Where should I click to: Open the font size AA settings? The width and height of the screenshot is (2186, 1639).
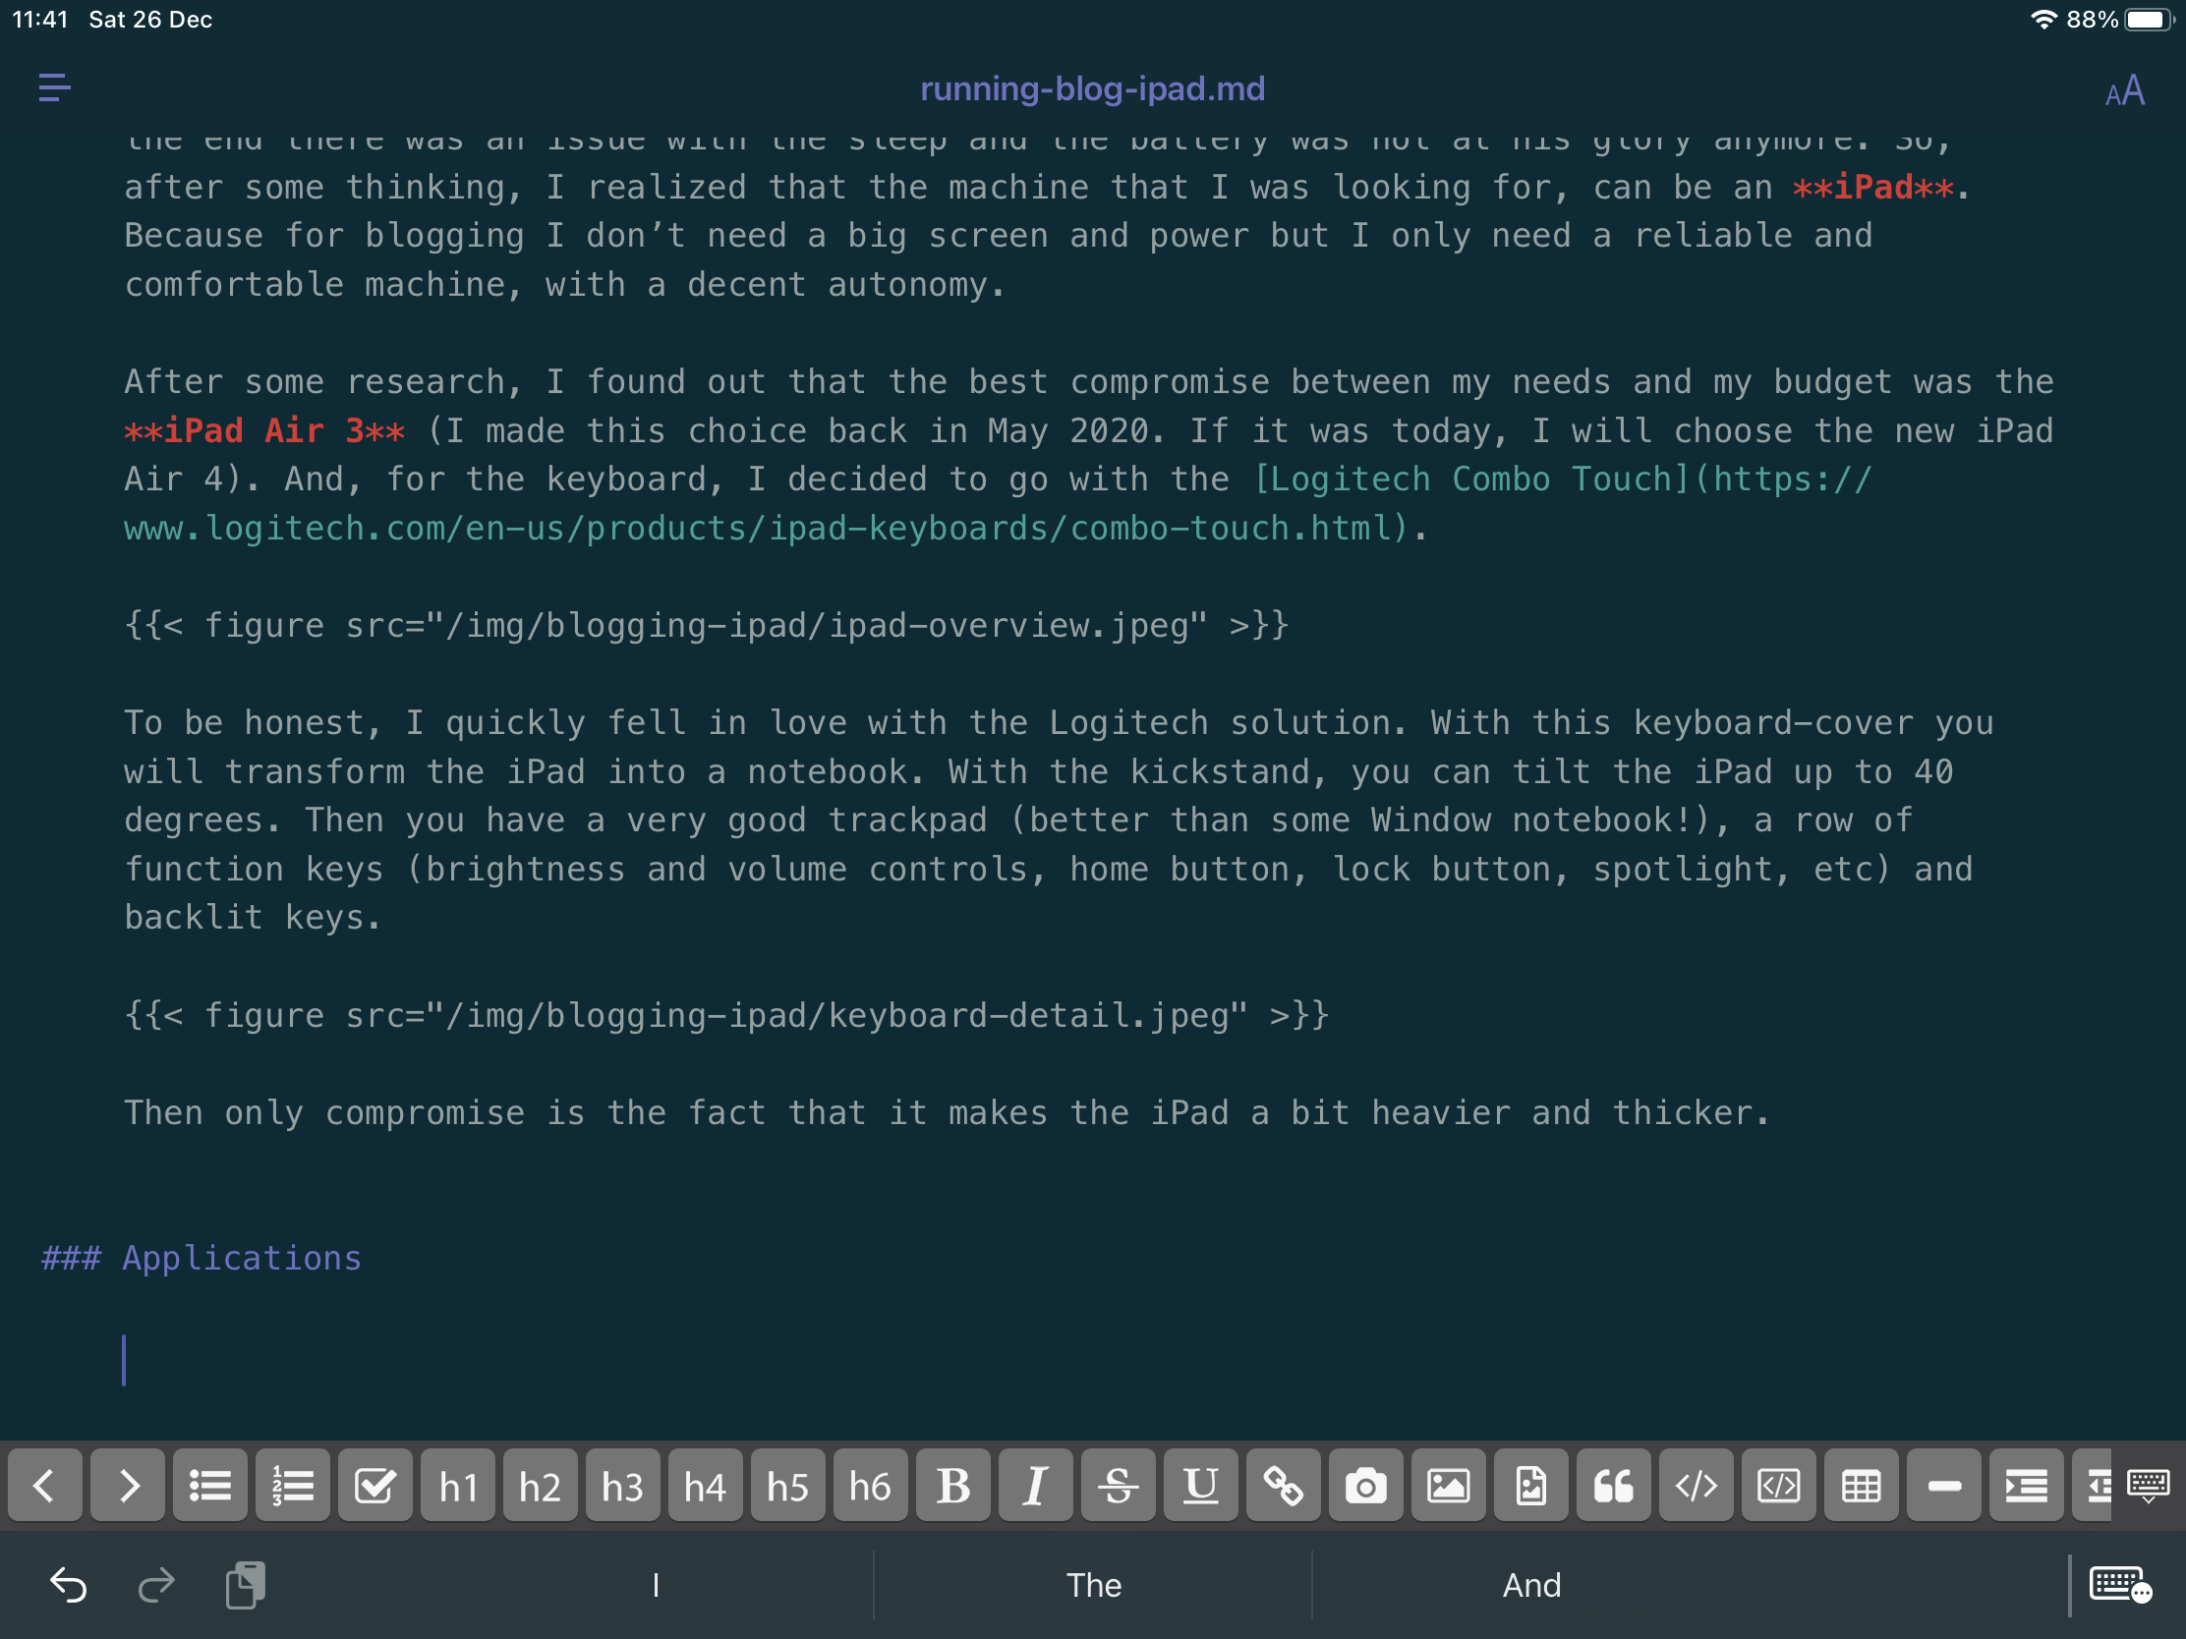click(x=2124, y=90)
